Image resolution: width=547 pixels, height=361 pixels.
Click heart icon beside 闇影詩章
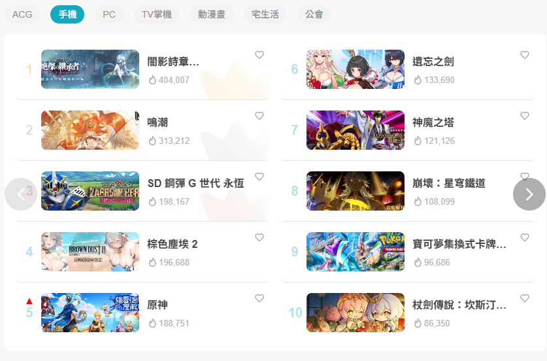click(259, 55)
